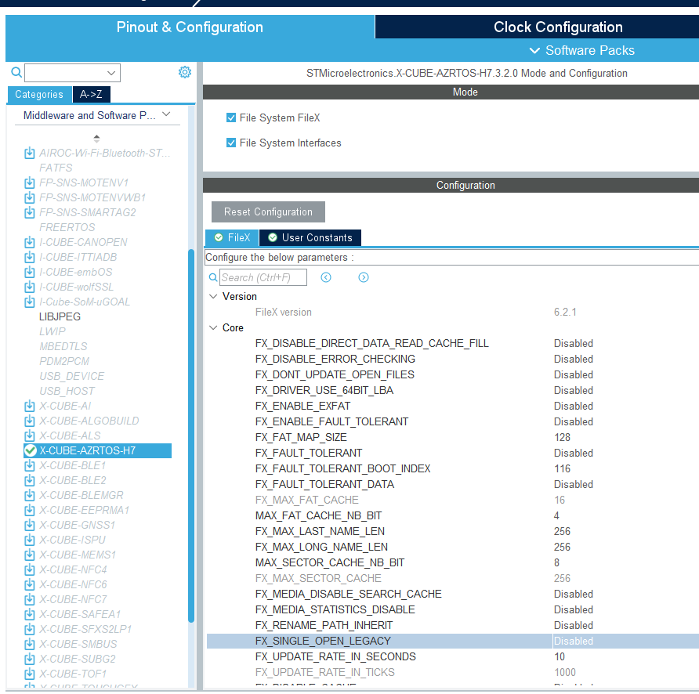Go to next search result arrow in parameters
Viewport: 699px width, 694px height.
(364, 277)
